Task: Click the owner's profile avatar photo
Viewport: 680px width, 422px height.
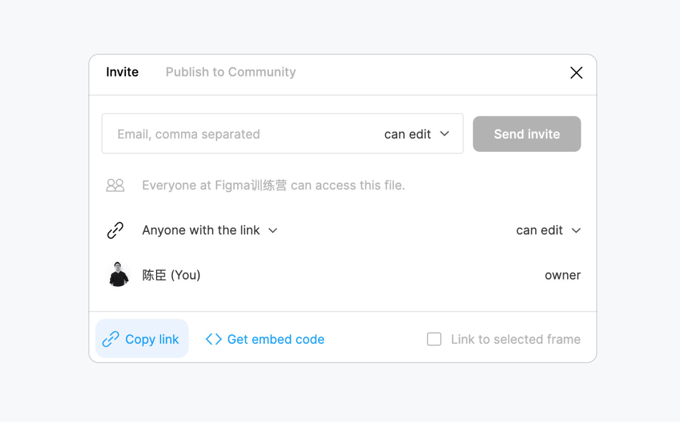Action: pos(119,274)
